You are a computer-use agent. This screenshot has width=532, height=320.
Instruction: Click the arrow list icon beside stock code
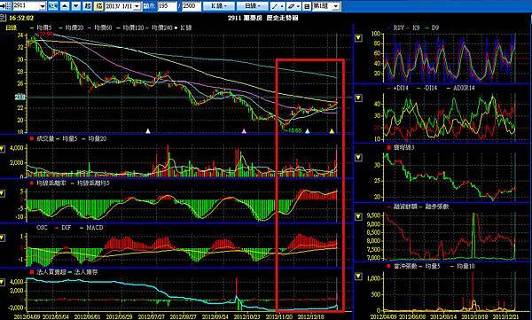pos(6,6)
